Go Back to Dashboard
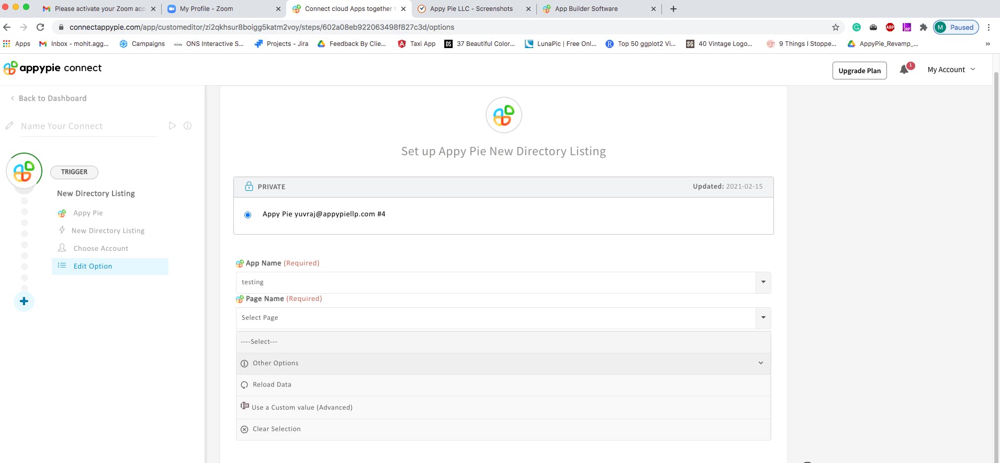Image resolution: width=1000 pixels, height=463 pixels. 49,98
